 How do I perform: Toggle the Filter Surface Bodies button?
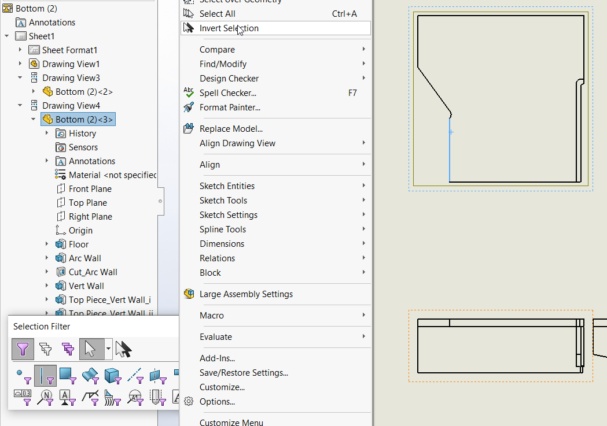(90, 376)
